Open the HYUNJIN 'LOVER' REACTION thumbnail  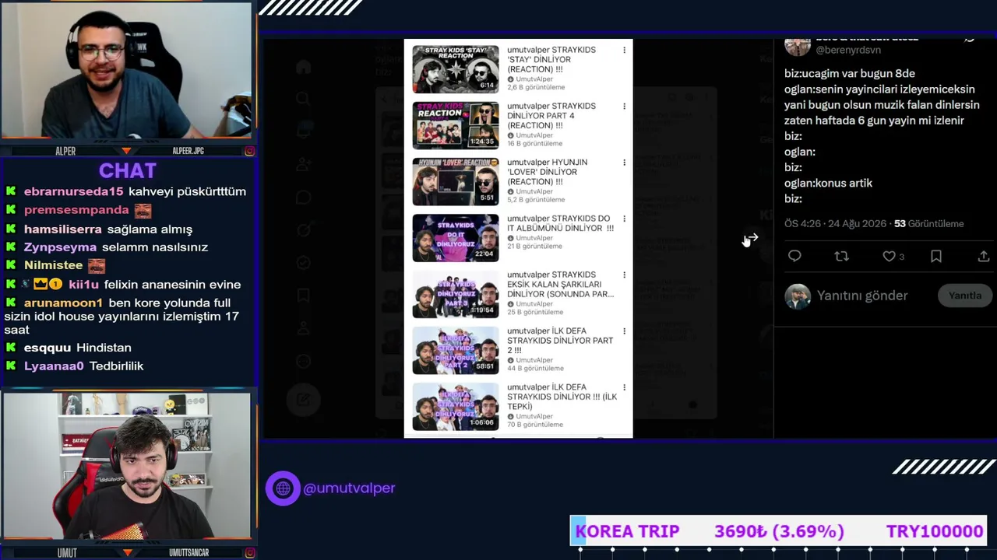tap(456, 181)
